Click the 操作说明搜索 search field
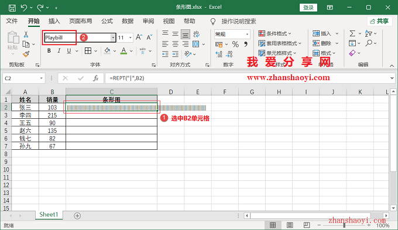The width and height of the screenshot is (398, 230). click(238, 21)
